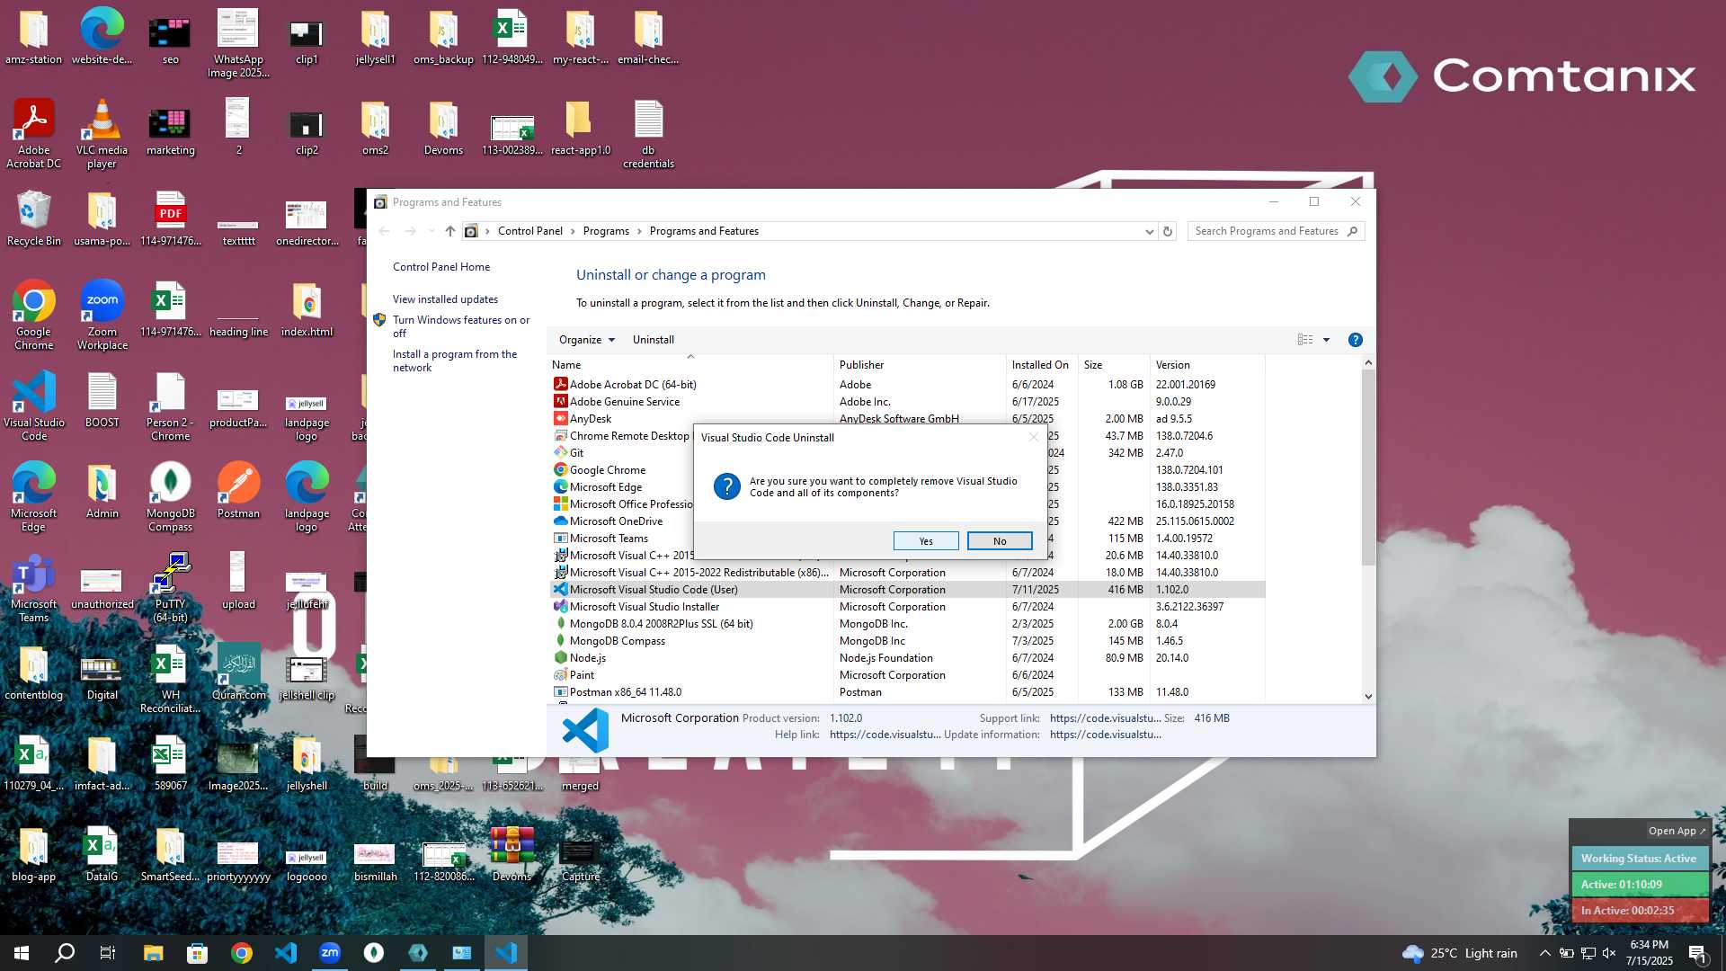This screenshot has width=1726, height=971.
Task: Click the muted volume tray icon
Action: click(1609, 953)
